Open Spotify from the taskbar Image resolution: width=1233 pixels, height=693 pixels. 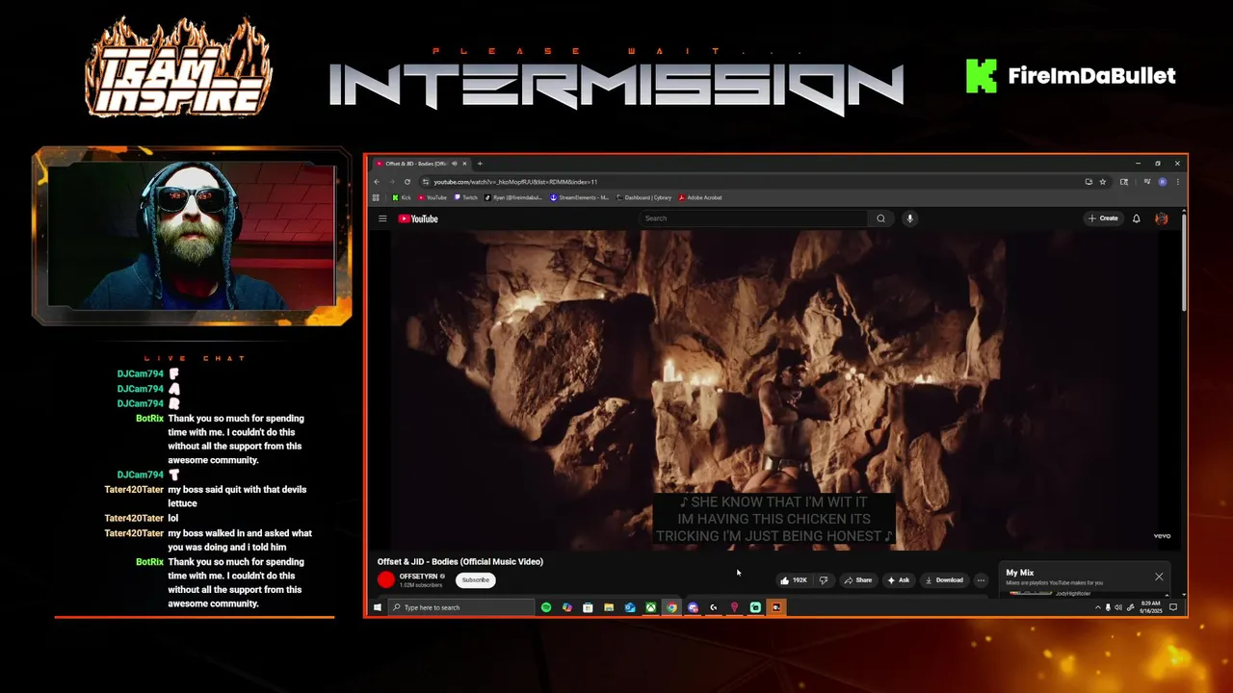tap(546, 607)
